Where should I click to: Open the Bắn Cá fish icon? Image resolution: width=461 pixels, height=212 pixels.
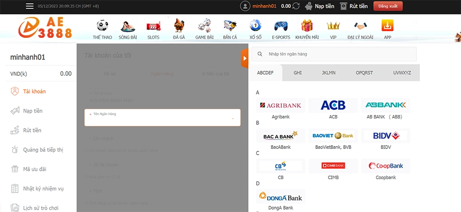tap(230, 26)
